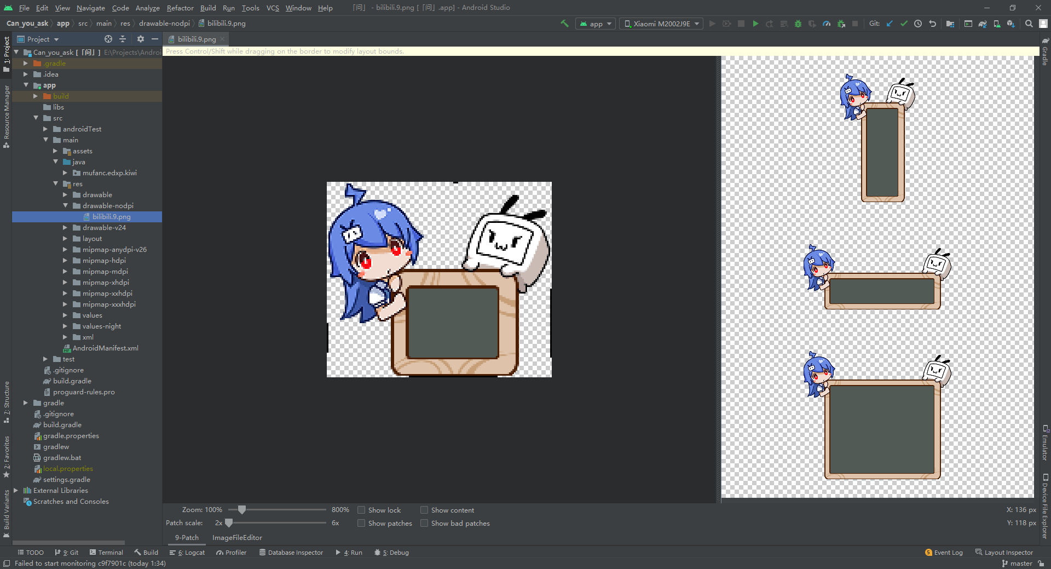
Task: Sync project with Gradle files icon
Action: (x=983, y=24)
